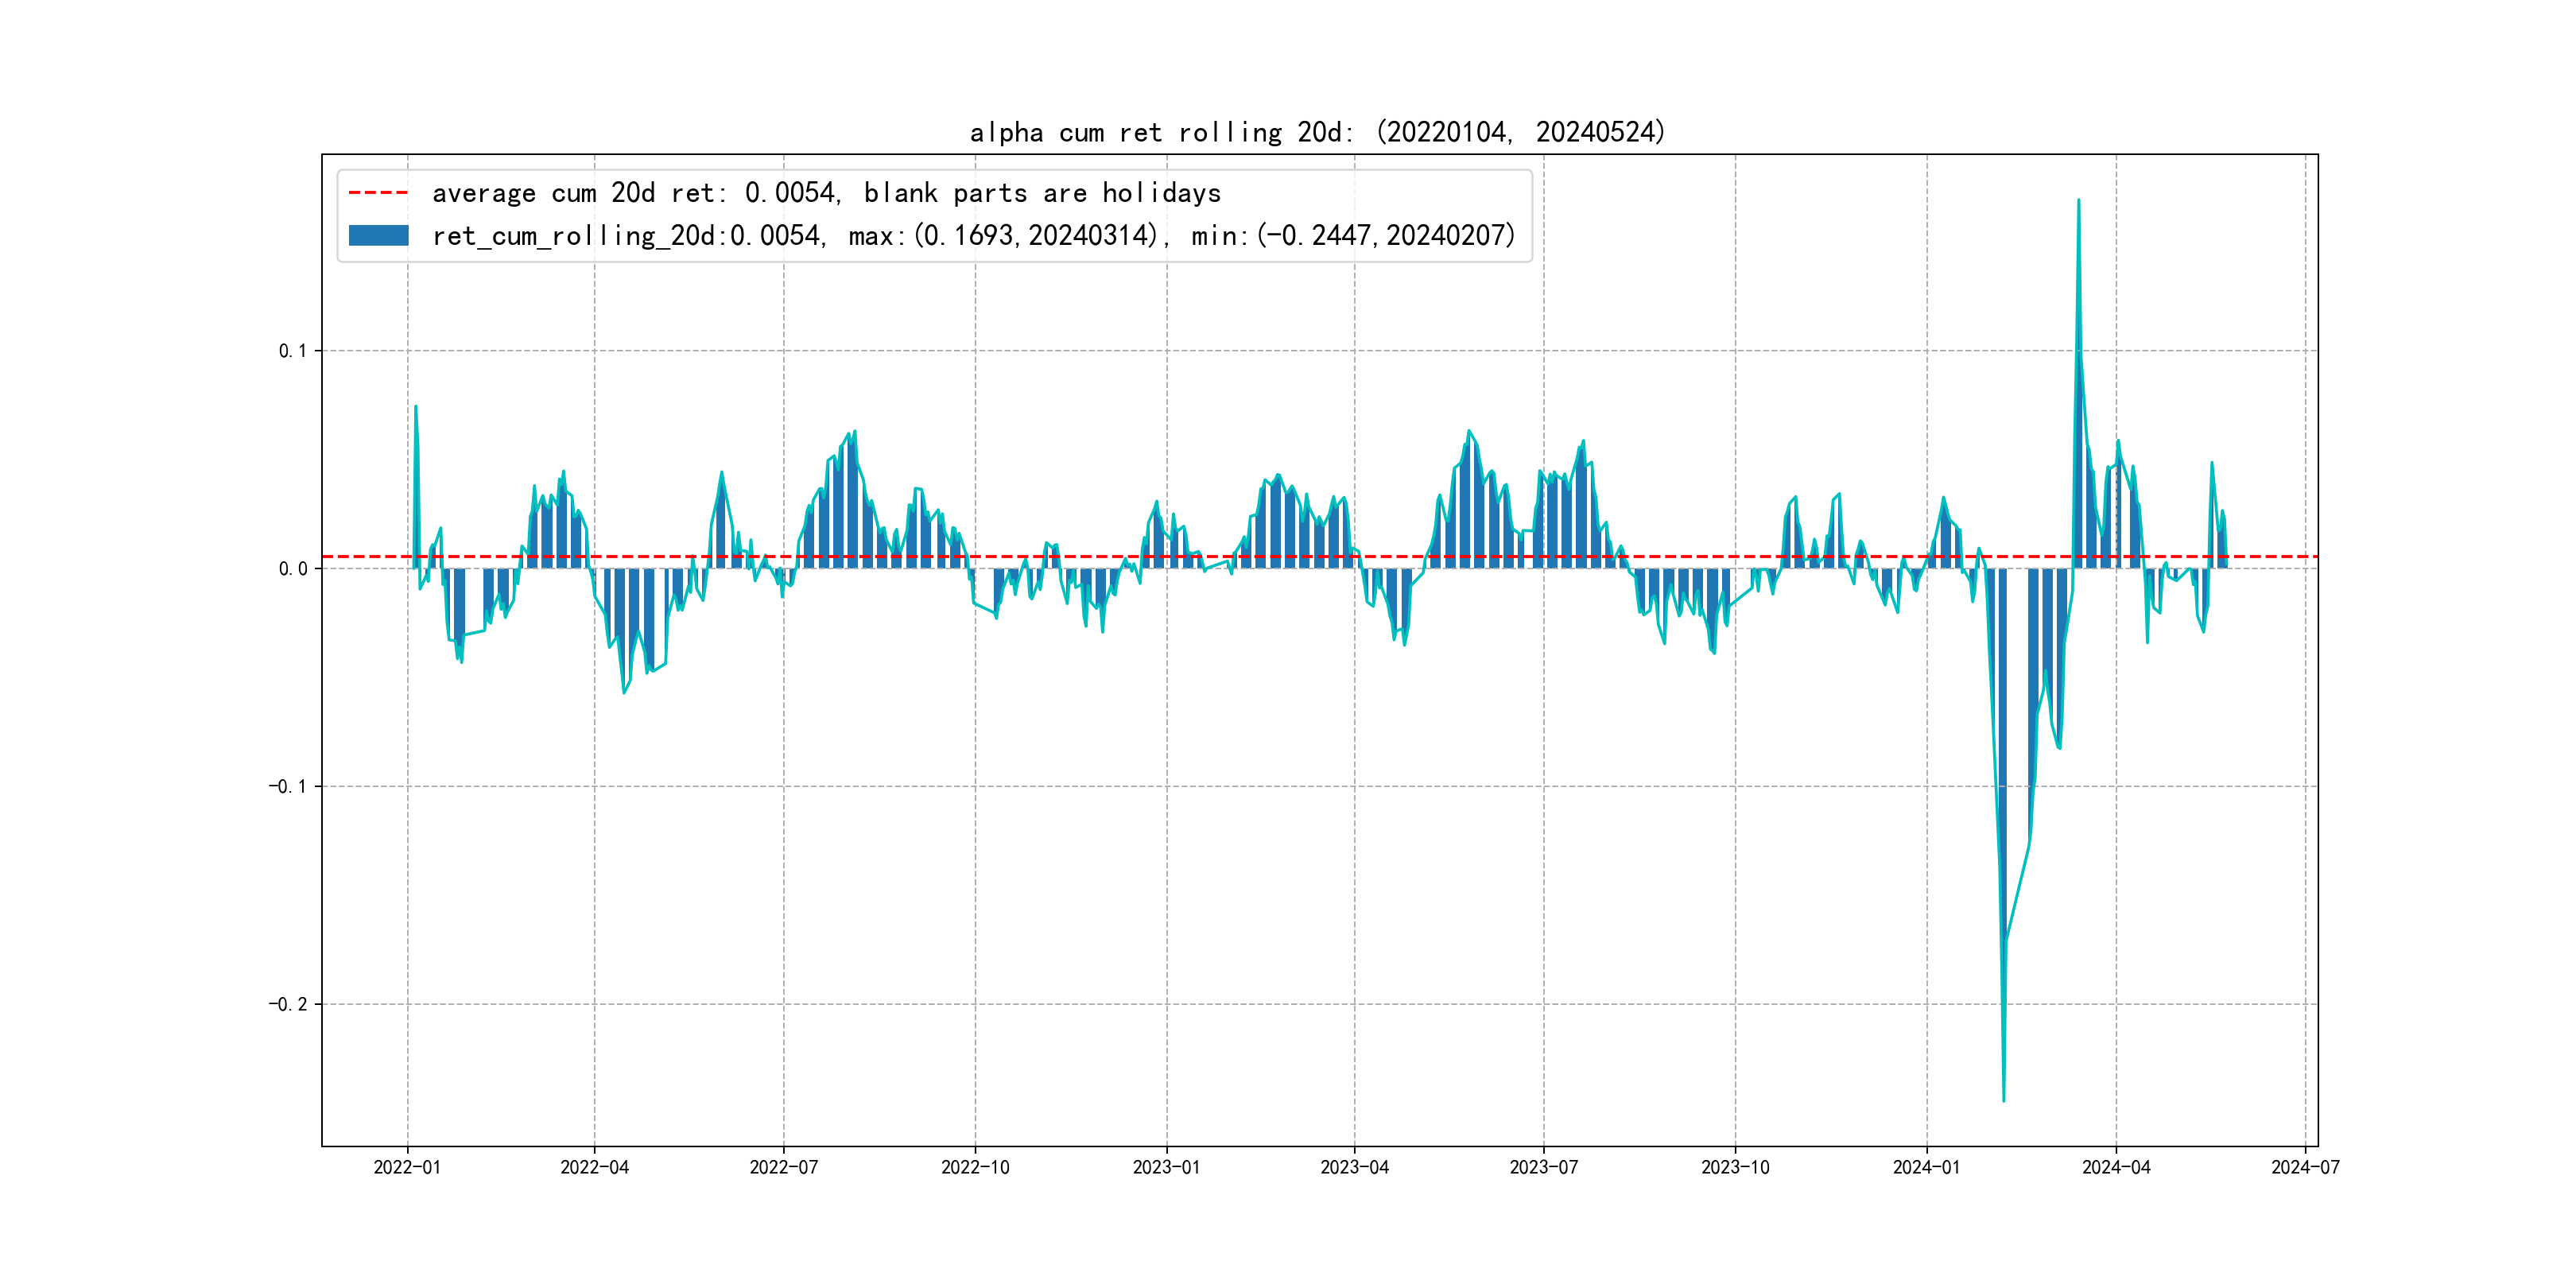2576x1288 pixels.
Task: Click the 2022-01 x-axis tick label
Action: click(x=407, y=1167)
